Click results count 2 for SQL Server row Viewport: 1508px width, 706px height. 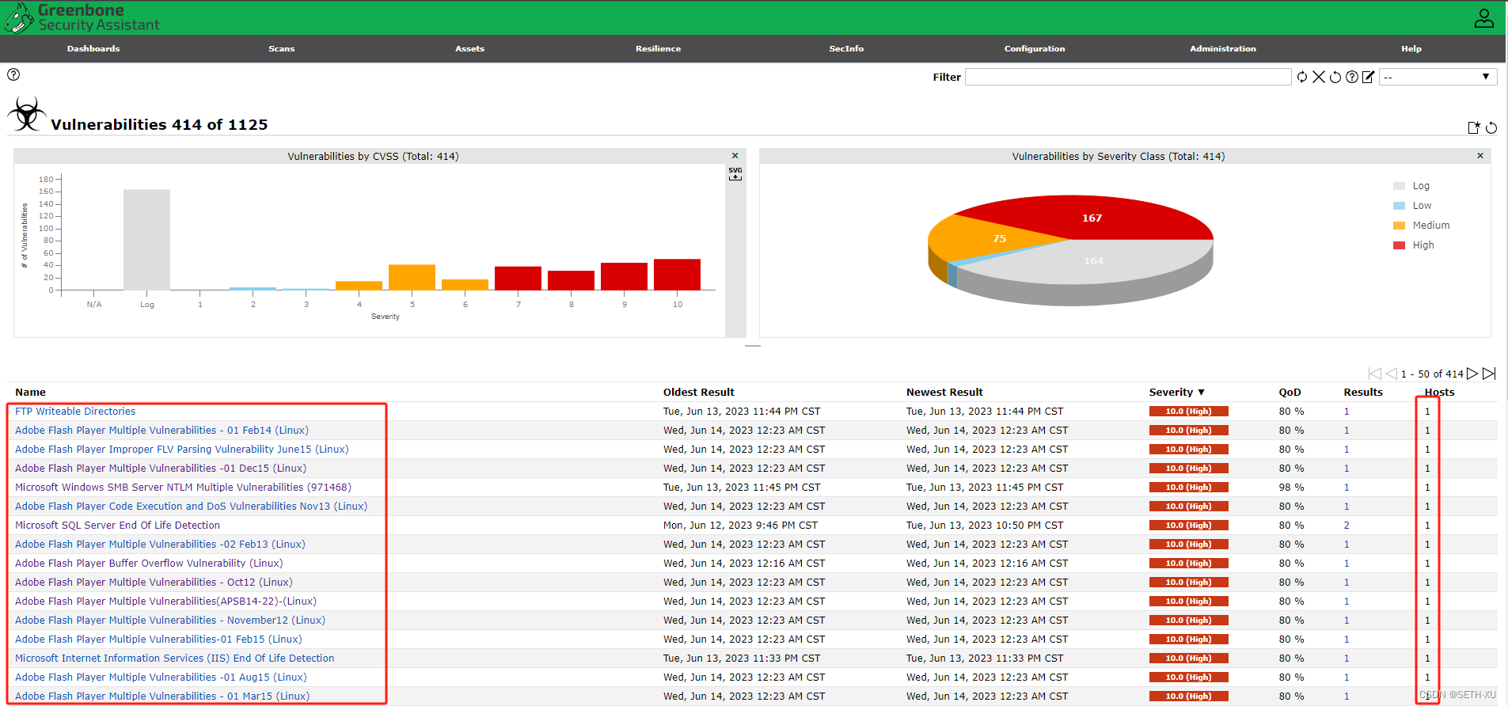point(1347,526)
